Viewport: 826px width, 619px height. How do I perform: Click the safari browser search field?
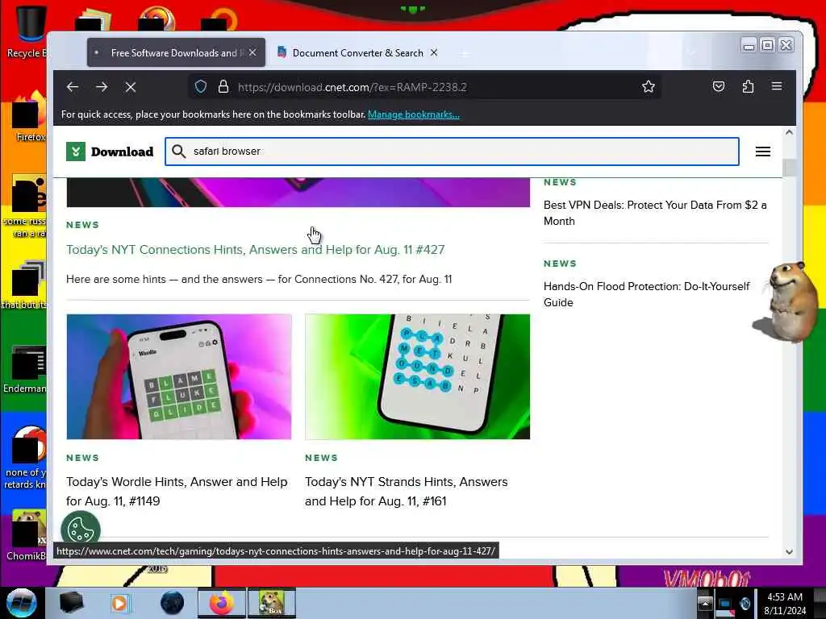click(x=452, y=152)
